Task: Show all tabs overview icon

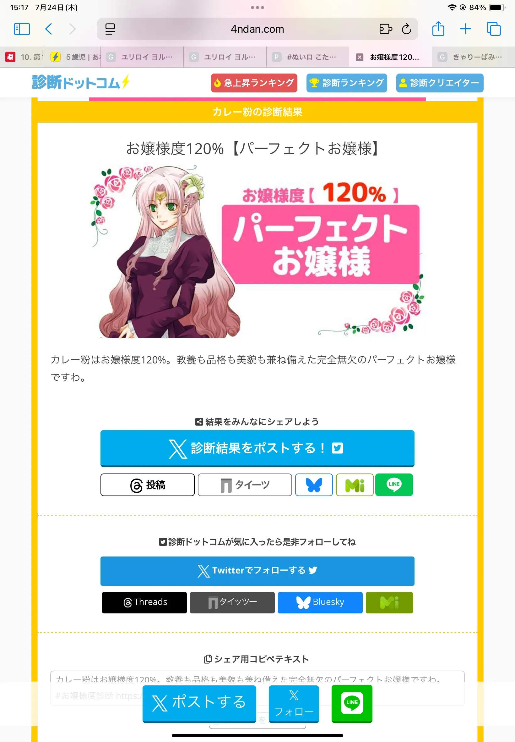Action: click(493, 29)
